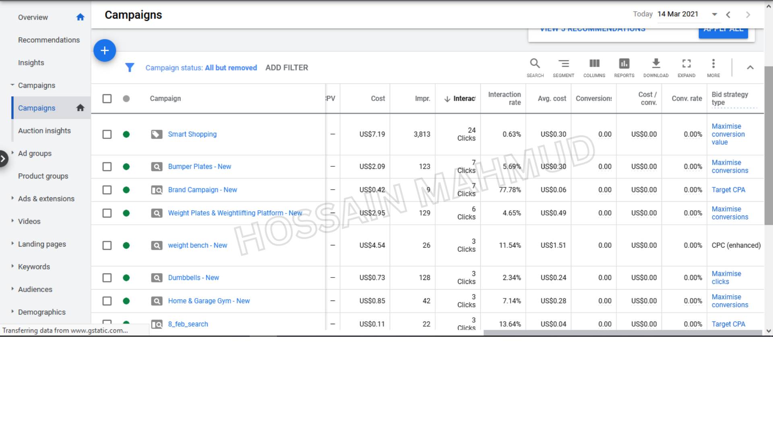Expand the table to full screen
The height and width of the screenshot is (435, 773).
pos(686,68)
